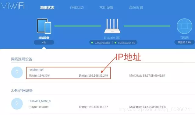Click the HUAWEI_Mate_8 device name

coord(40,101)
